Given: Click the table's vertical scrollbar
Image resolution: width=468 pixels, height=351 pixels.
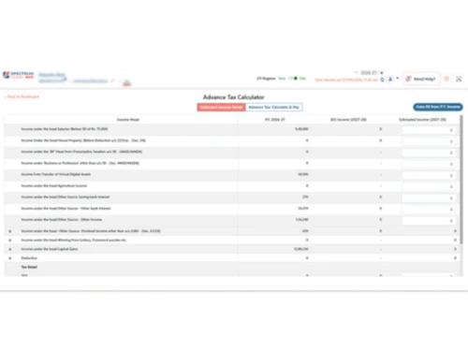Looking at the screenshot, I should coord(461,180).
